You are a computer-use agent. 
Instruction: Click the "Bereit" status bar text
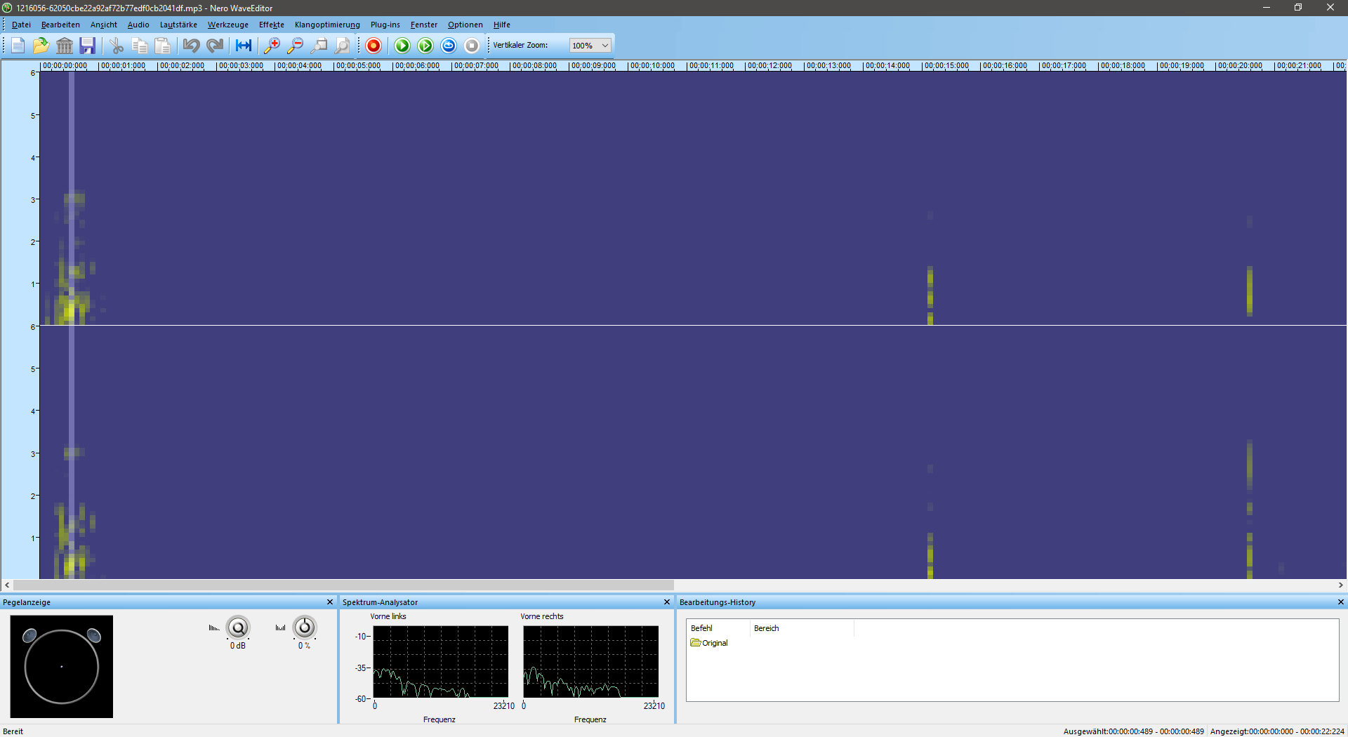click(x=13, y=731)
